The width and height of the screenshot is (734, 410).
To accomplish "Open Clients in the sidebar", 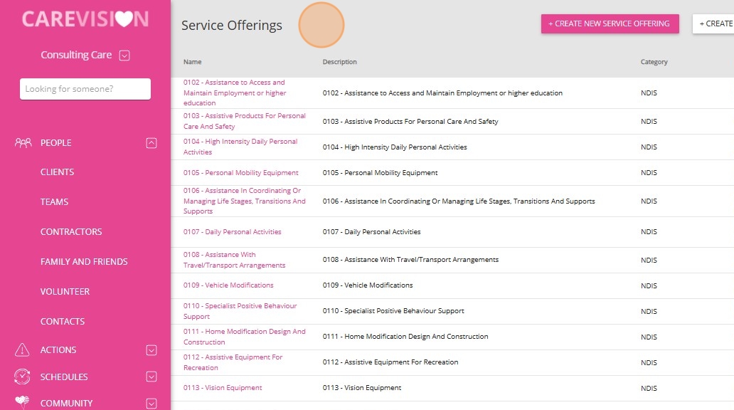I will click(57, 172).
